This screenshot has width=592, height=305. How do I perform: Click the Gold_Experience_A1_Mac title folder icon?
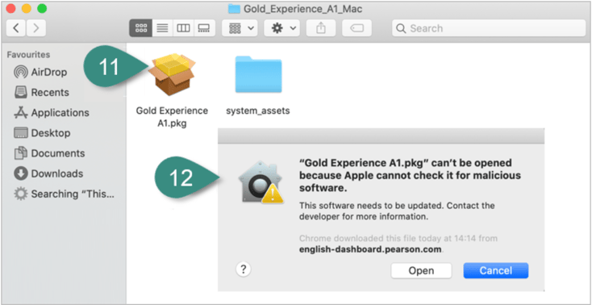pyautogui.click(x=235, y=8)
